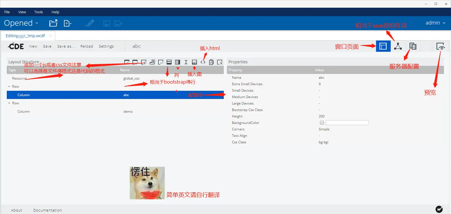Click the global_css name cell
This screenshot has height=214, width=451.
[x=131, y=78]
